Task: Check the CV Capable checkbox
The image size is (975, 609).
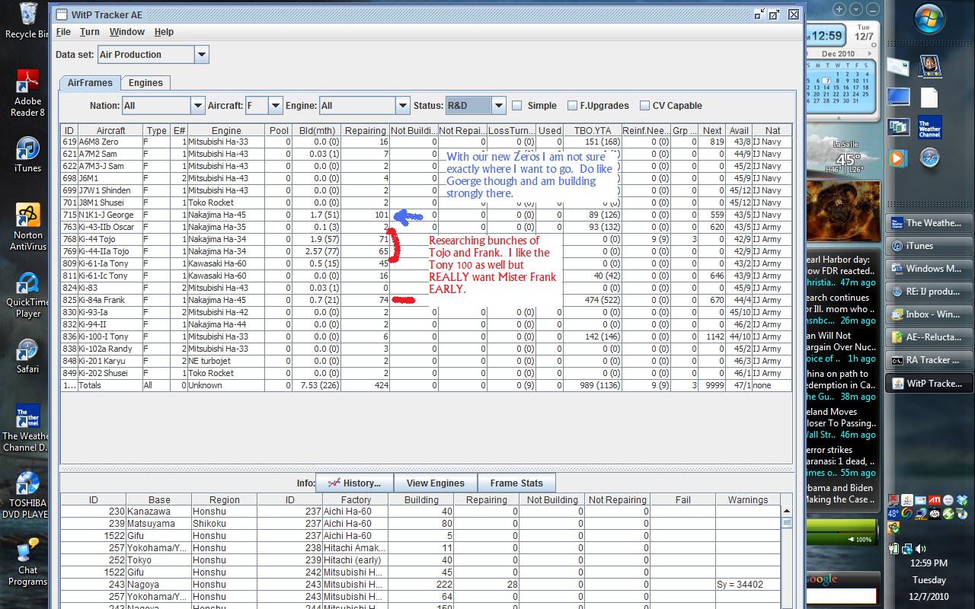Action: [644, 106]
